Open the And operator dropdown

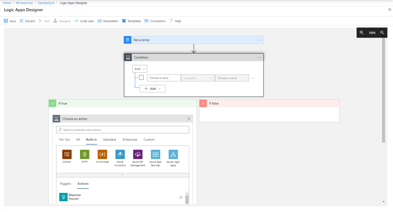pos(140,69)
